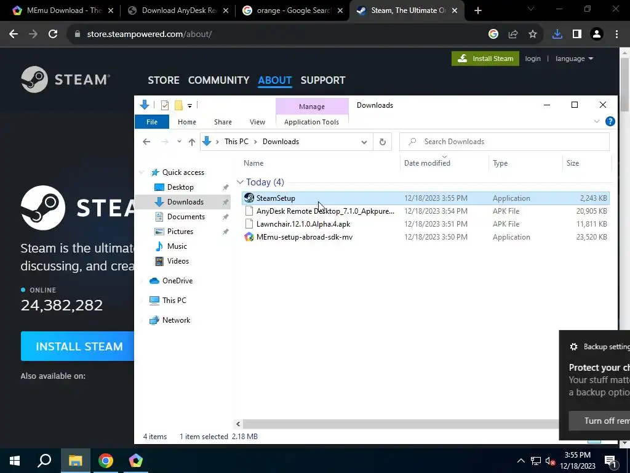The height and width of the screenshot is (473, 630).
Task: Click Chrome's downloads icon in toolbar
Action: [557, 34]
